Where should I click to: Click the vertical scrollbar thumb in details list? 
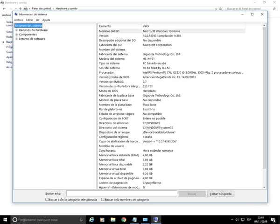[264, 98]
